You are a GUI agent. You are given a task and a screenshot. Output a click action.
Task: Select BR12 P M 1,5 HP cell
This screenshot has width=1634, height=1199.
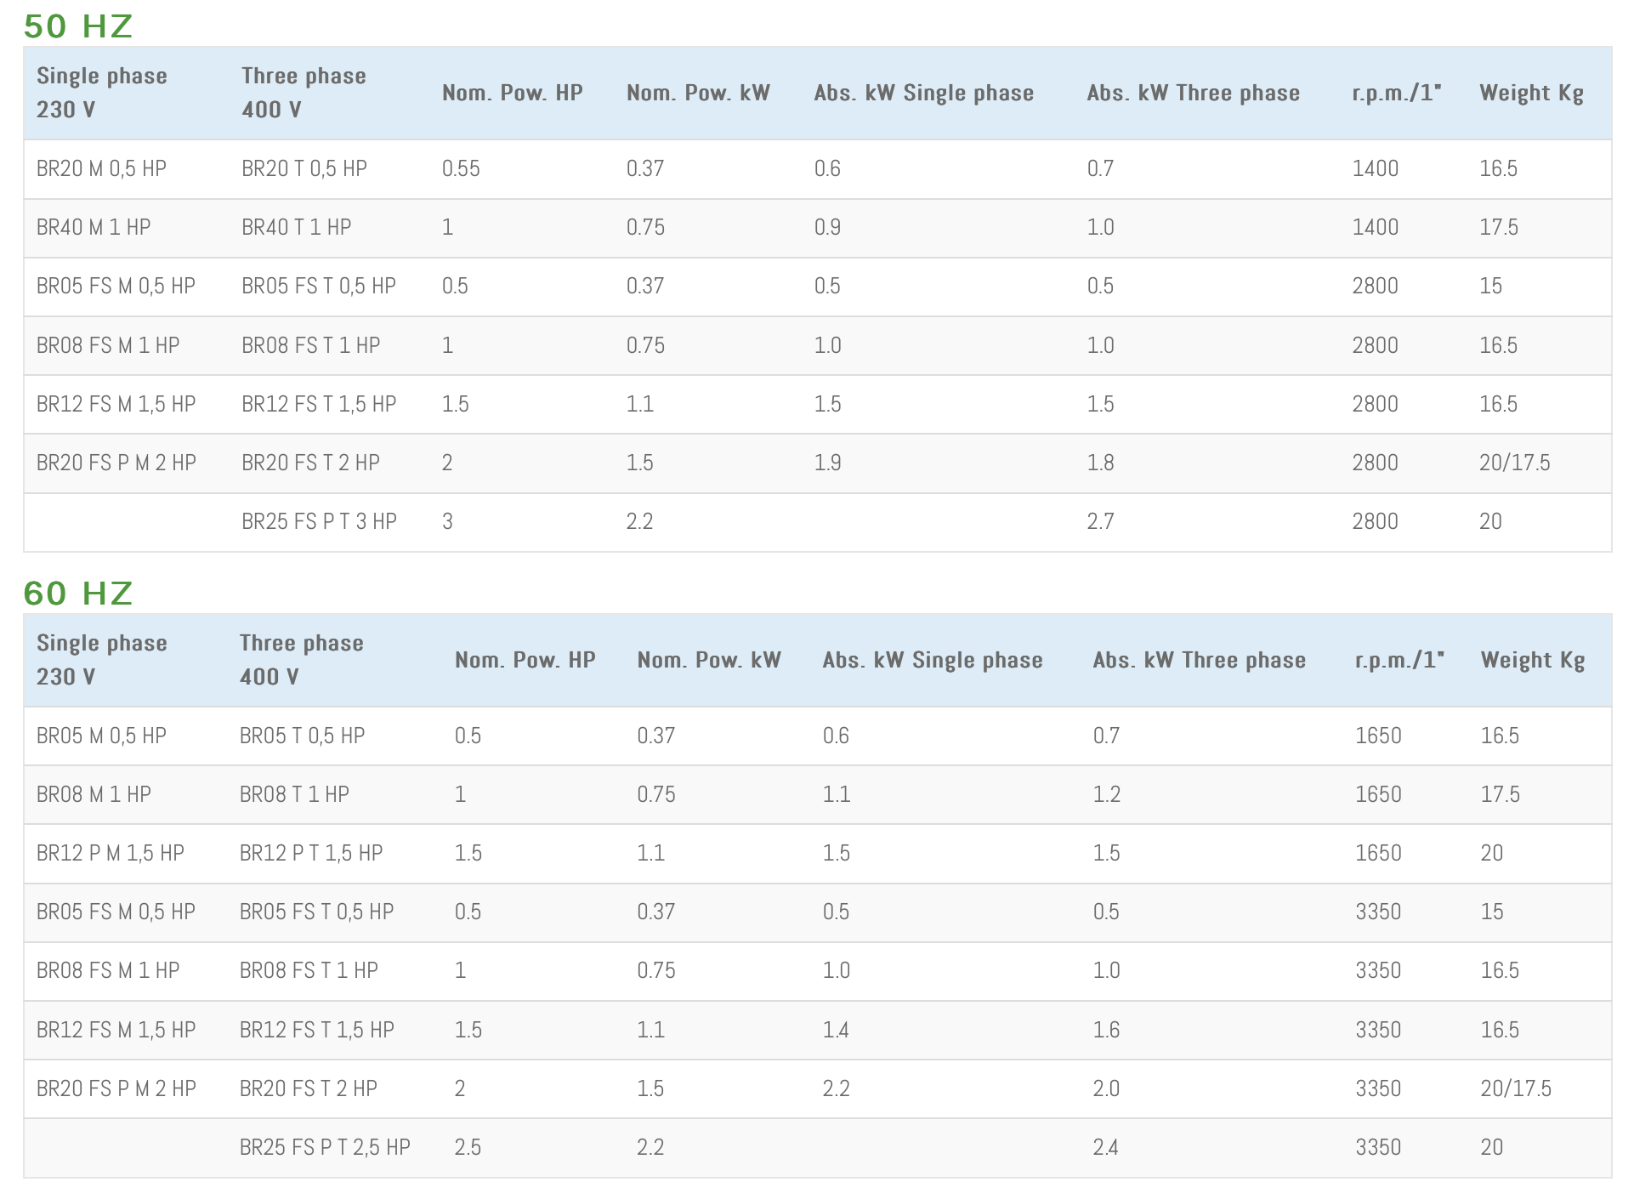(111, 853)
